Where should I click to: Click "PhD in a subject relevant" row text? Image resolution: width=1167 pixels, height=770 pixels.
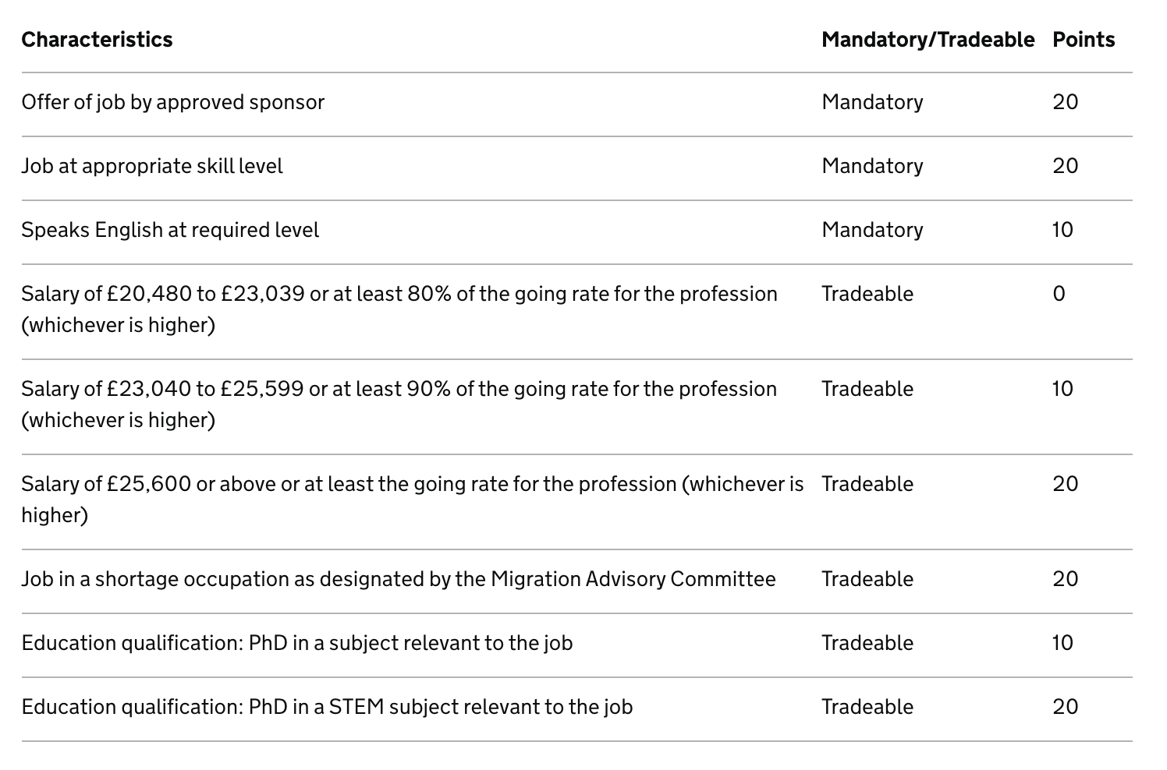(296, 643)
